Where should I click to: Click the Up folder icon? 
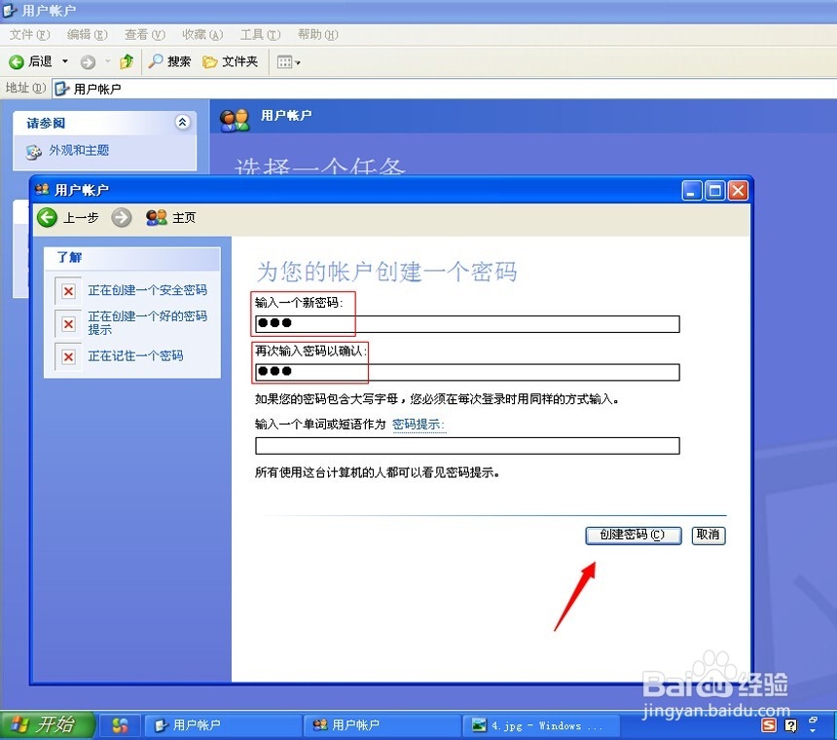click(127, 62)
